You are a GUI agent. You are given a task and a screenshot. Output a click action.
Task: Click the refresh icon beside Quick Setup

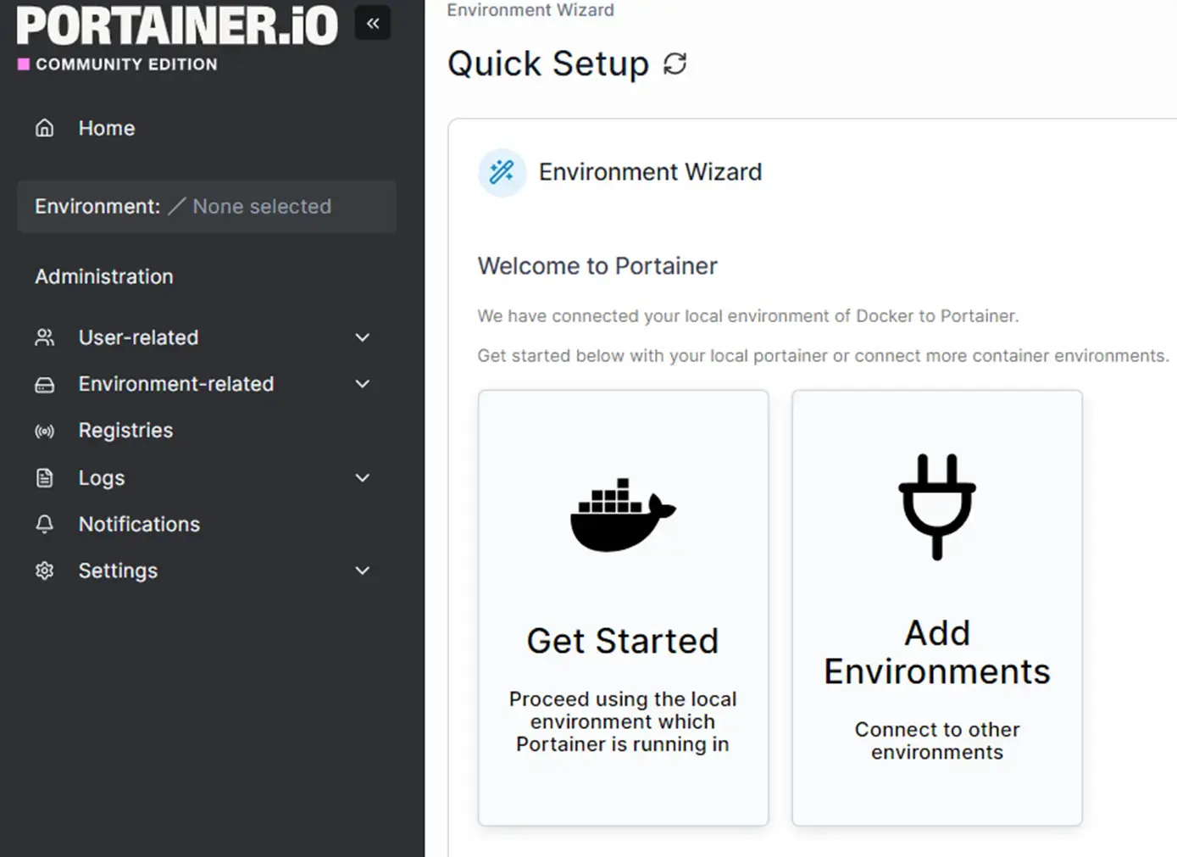coord(675,64)
